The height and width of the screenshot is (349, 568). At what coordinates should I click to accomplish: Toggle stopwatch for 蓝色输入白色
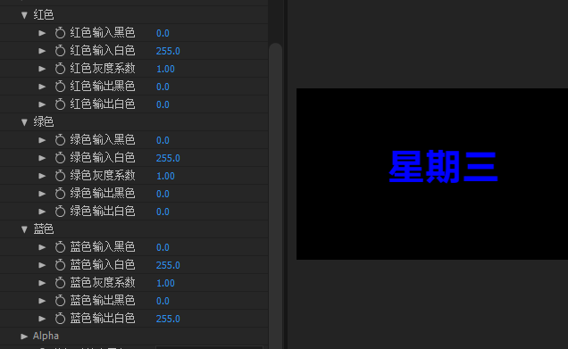(60, 265)
